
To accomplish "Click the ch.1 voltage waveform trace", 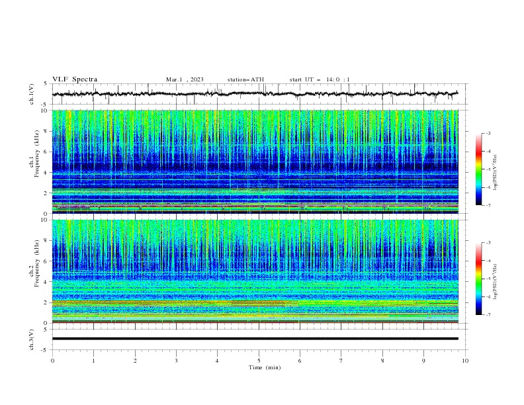I will pyautogui.click(x=255, y=94).
